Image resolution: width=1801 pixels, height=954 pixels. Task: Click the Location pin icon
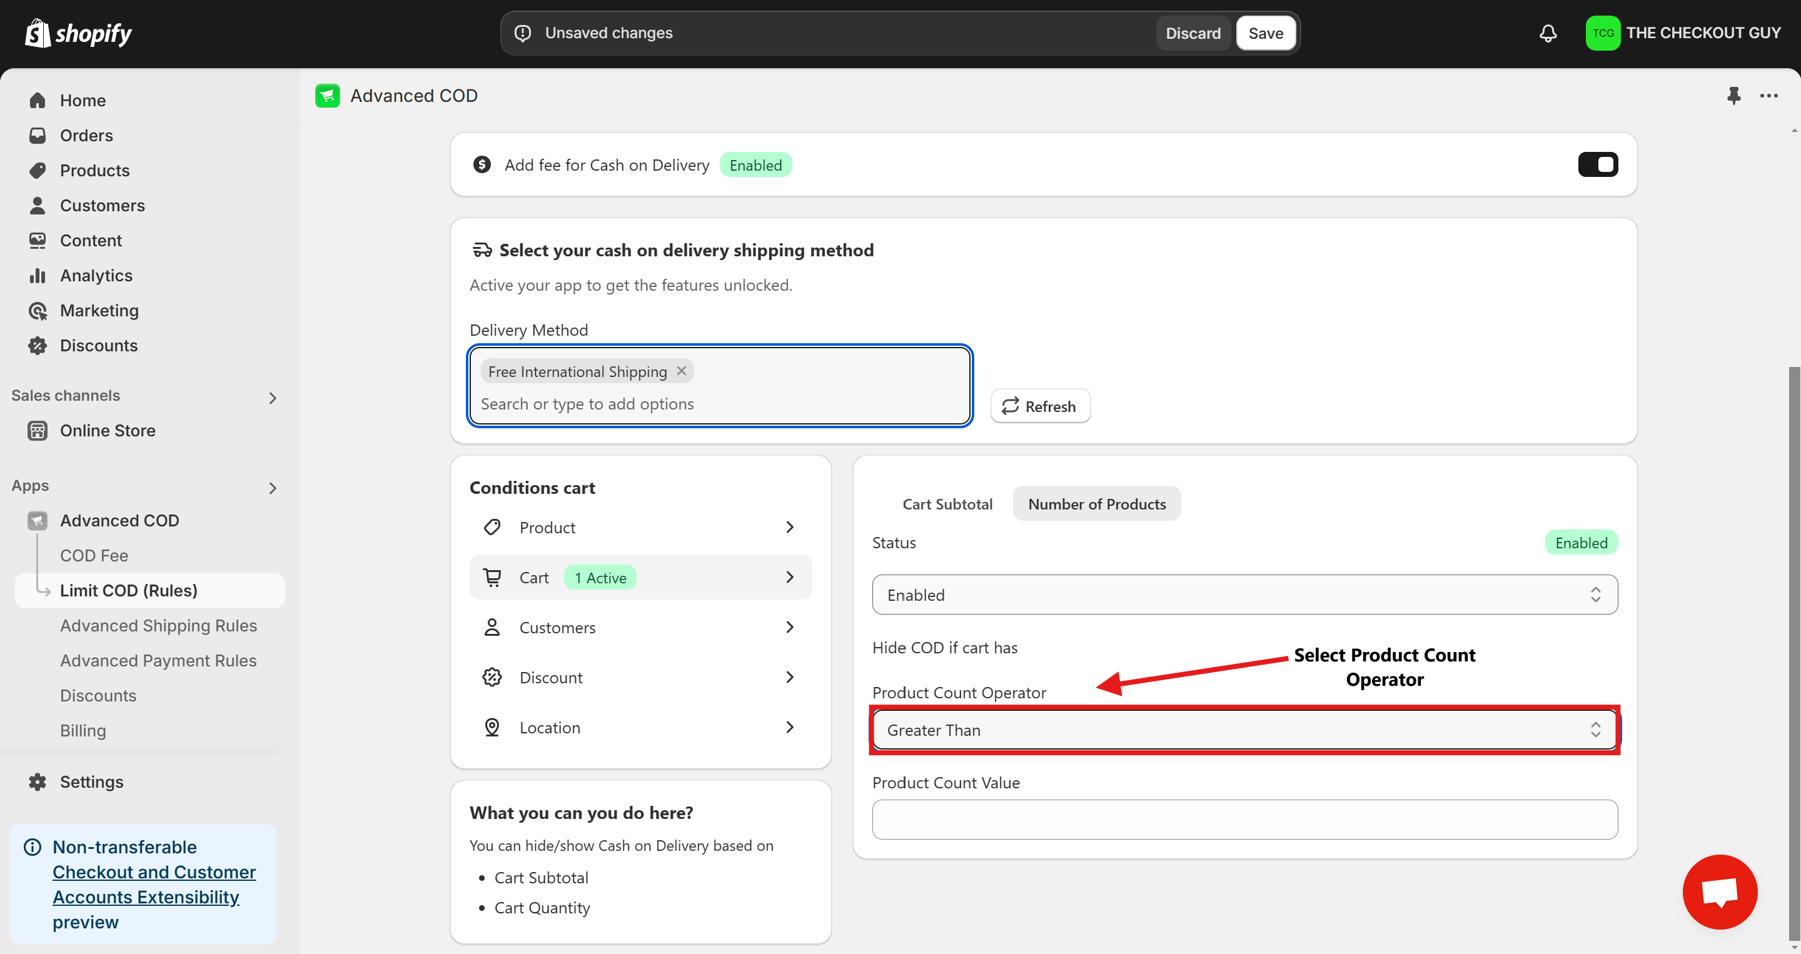coord(492,728)
